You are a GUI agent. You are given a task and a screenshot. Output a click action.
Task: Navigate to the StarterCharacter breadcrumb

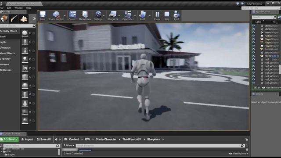click(x=106, y=140)
